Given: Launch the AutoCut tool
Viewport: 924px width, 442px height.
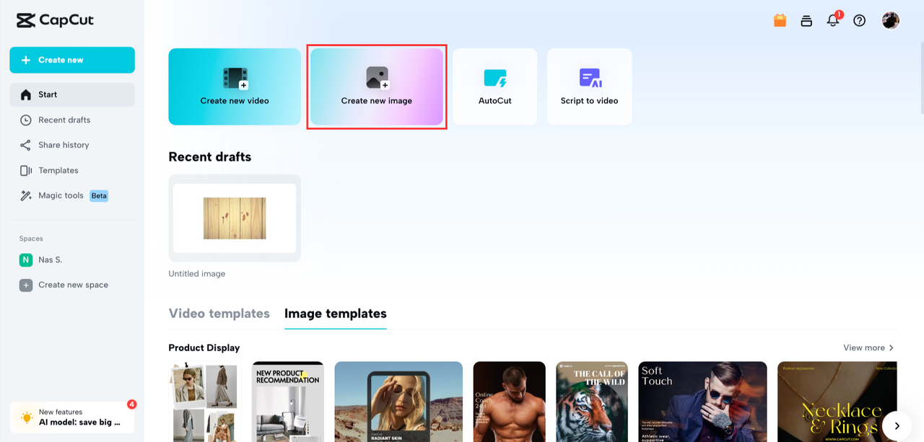Looking at the screenshot, I should click(494, 86).
